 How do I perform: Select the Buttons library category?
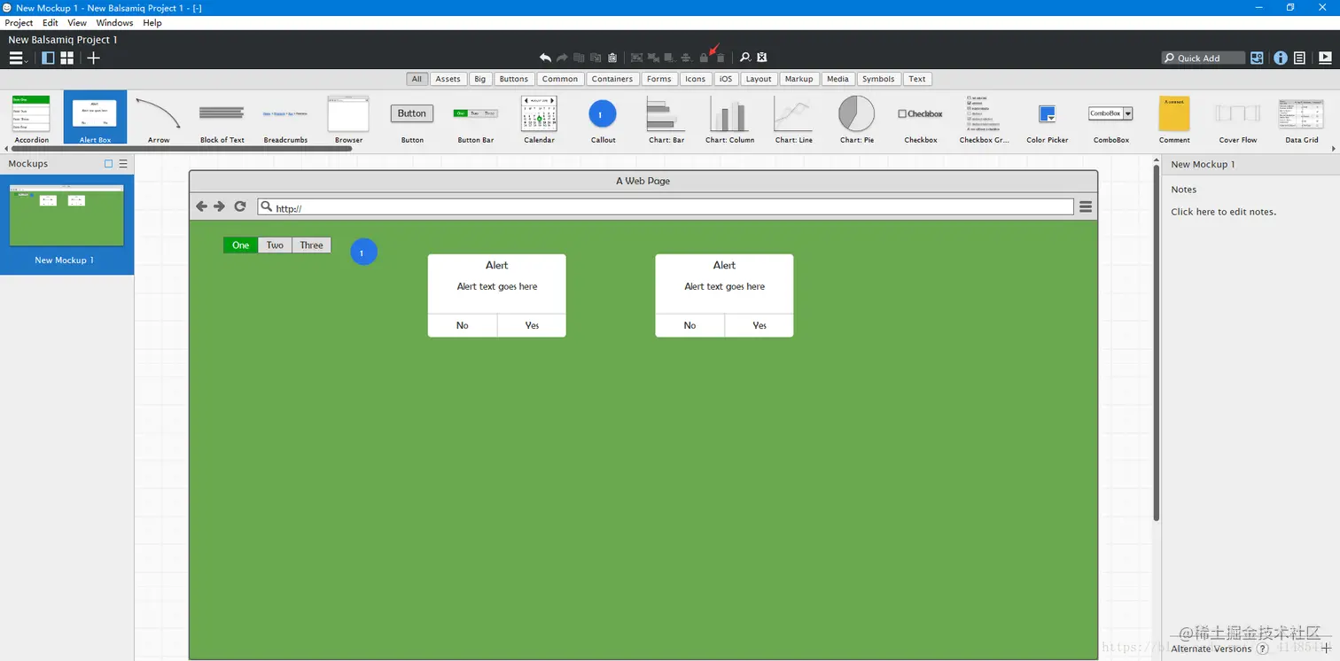coord(513,79)
